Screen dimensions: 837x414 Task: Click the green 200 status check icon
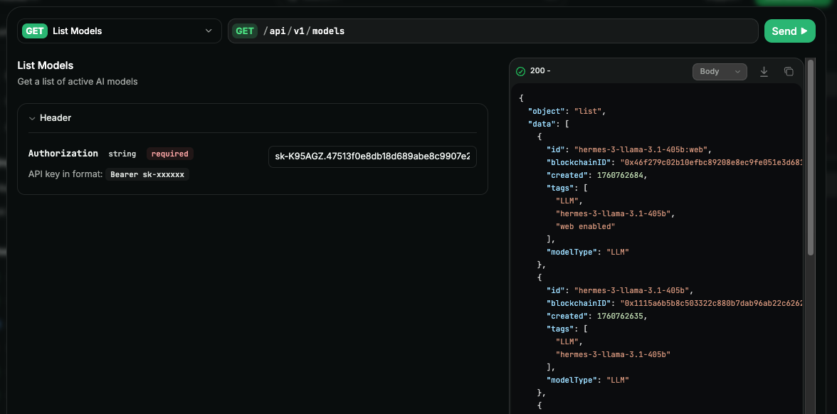pos(520,71)
